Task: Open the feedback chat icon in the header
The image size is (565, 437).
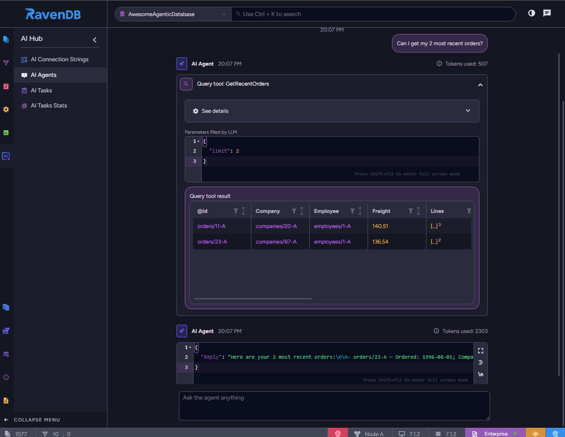Action: click(547, 13)
